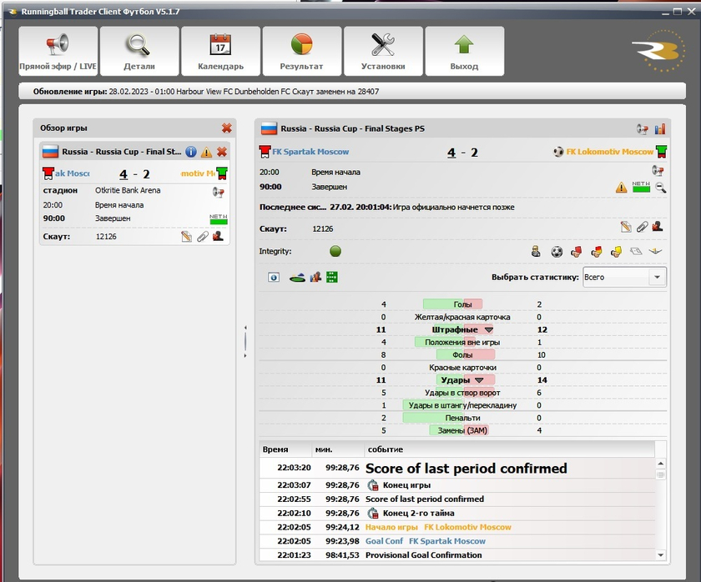
Task: Select the Конец 2-го тайма event row
Action: point(457,514)
